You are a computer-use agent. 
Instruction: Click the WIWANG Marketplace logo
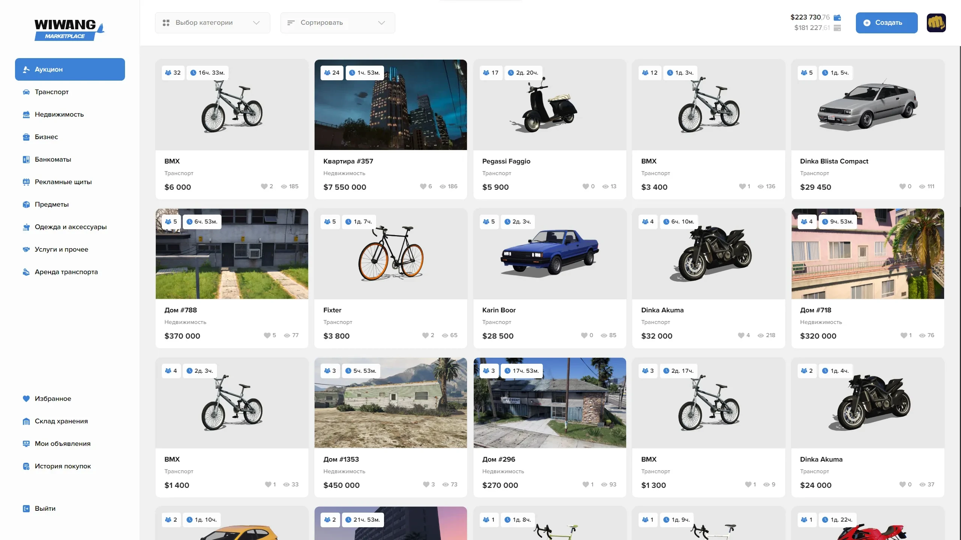tap(69, 30)
